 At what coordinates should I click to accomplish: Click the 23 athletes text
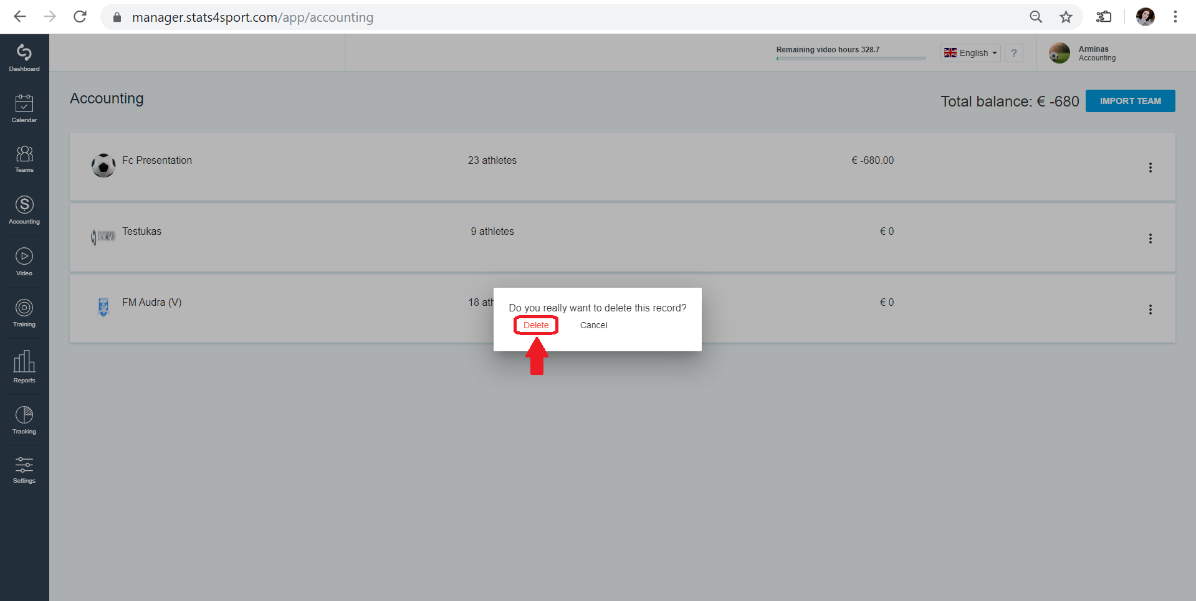[492, 160]
